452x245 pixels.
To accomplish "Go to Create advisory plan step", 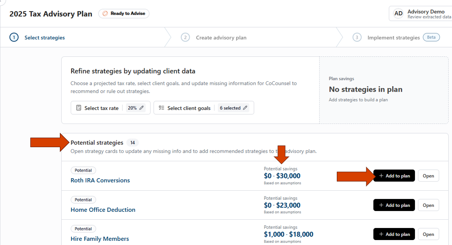I will point(221,38).
